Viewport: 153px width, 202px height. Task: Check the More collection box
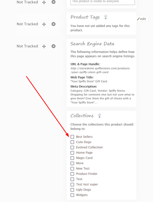tap(72, 163)
